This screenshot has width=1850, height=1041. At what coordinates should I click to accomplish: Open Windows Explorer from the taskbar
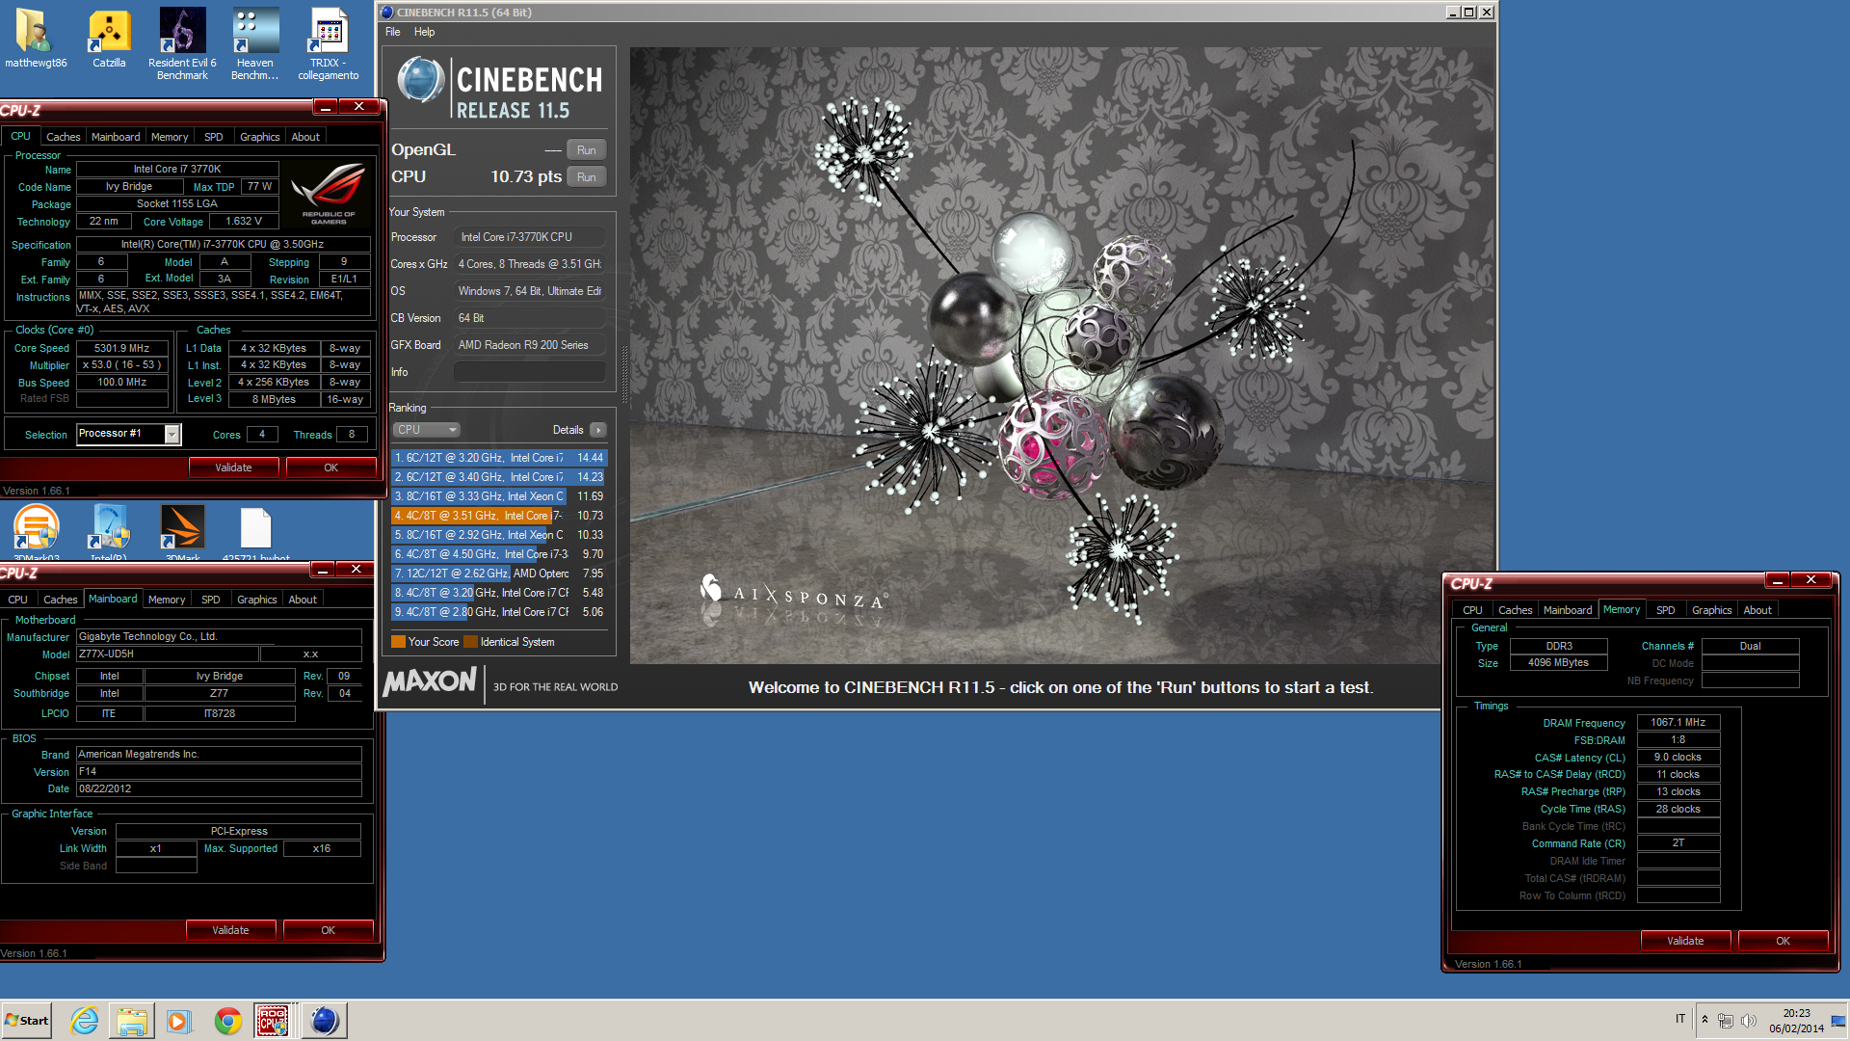[x=131, y=1021]
